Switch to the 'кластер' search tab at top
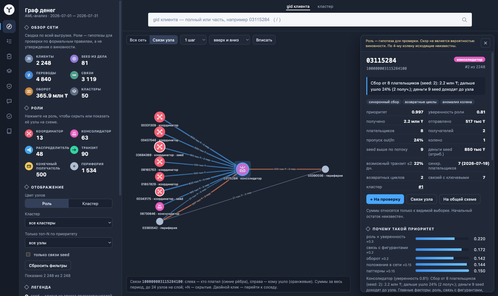 pyautogui.click(x=325, y=7)
